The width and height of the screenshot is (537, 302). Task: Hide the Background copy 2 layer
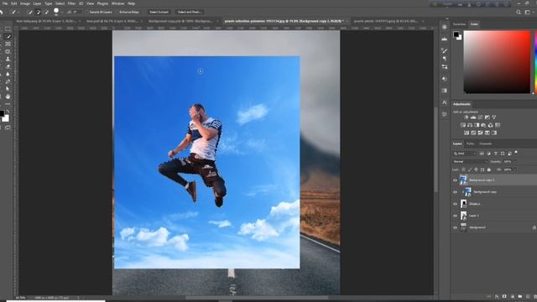click(455, 180)
